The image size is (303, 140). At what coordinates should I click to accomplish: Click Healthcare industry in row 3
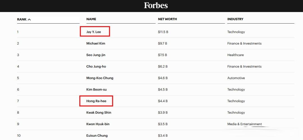[x=235, y=55]
